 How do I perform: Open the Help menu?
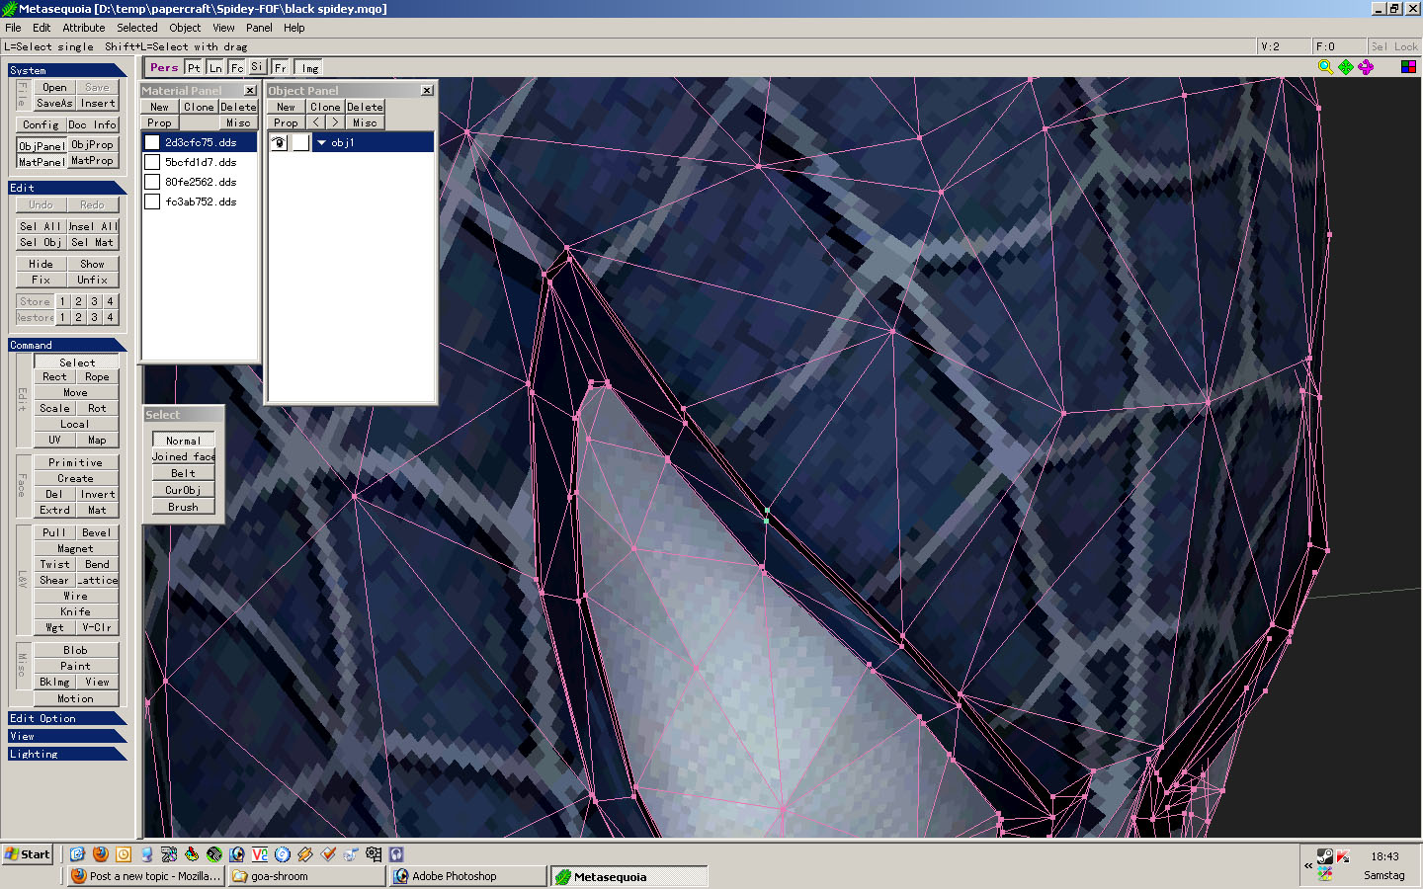coord(294,28)
